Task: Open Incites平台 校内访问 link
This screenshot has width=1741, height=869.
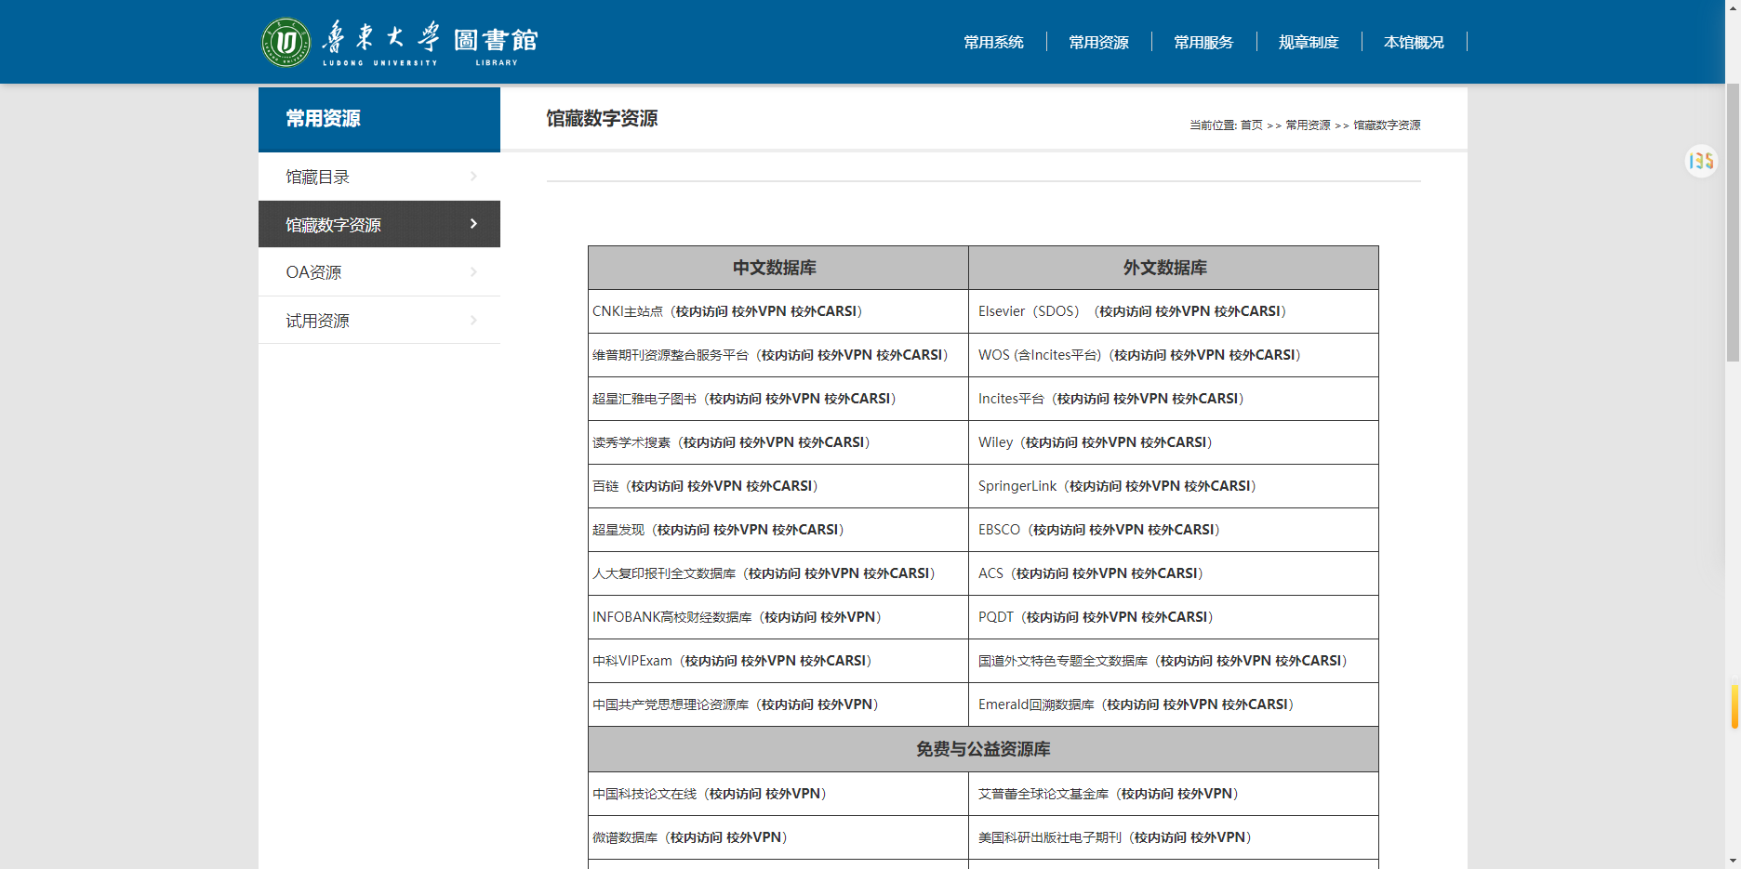Action: (x=1083, y=399)
